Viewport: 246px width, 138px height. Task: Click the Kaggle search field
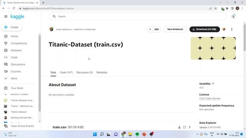[x=138, y=16]
